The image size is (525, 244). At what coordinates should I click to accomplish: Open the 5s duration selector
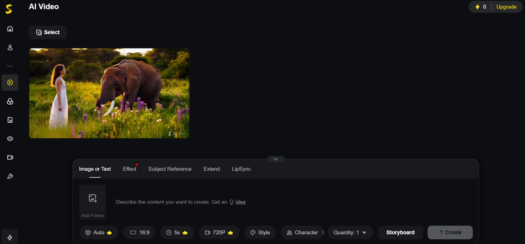click(177, 233)
